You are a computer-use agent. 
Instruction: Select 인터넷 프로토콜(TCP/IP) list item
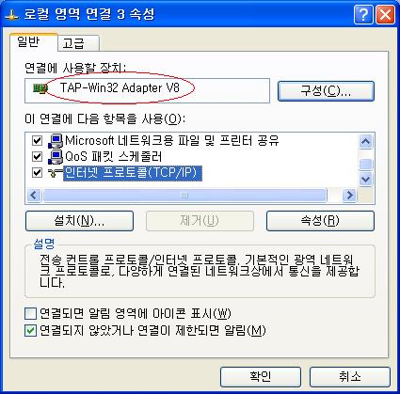point(131,173)
